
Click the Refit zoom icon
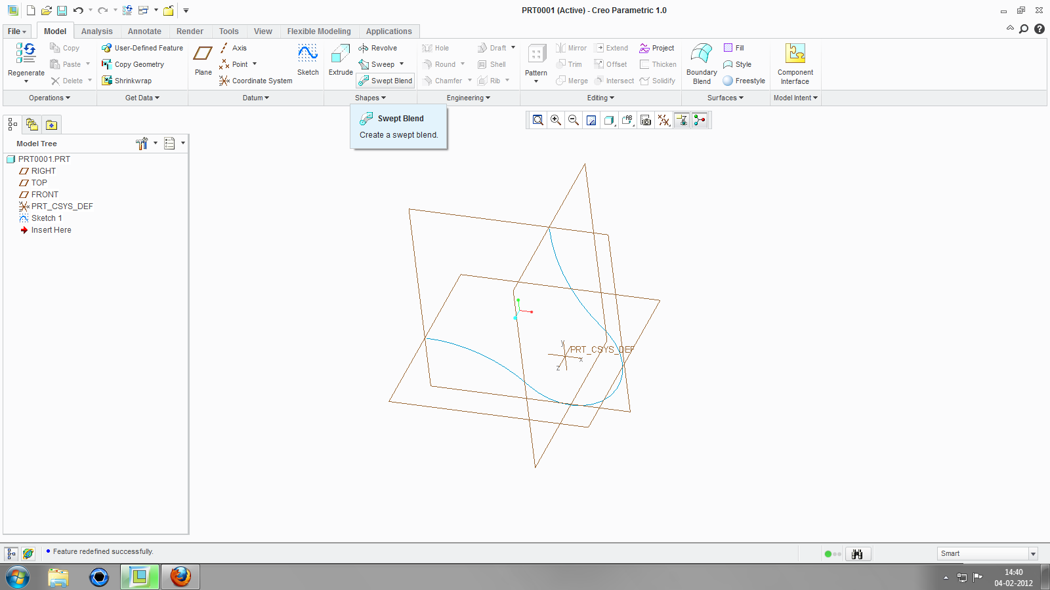(538, 120)
